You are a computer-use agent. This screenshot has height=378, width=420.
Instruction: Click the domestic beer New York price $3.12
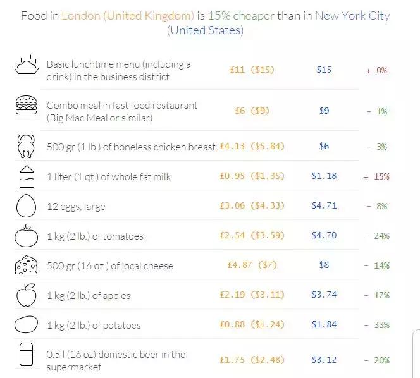point(324,360)
